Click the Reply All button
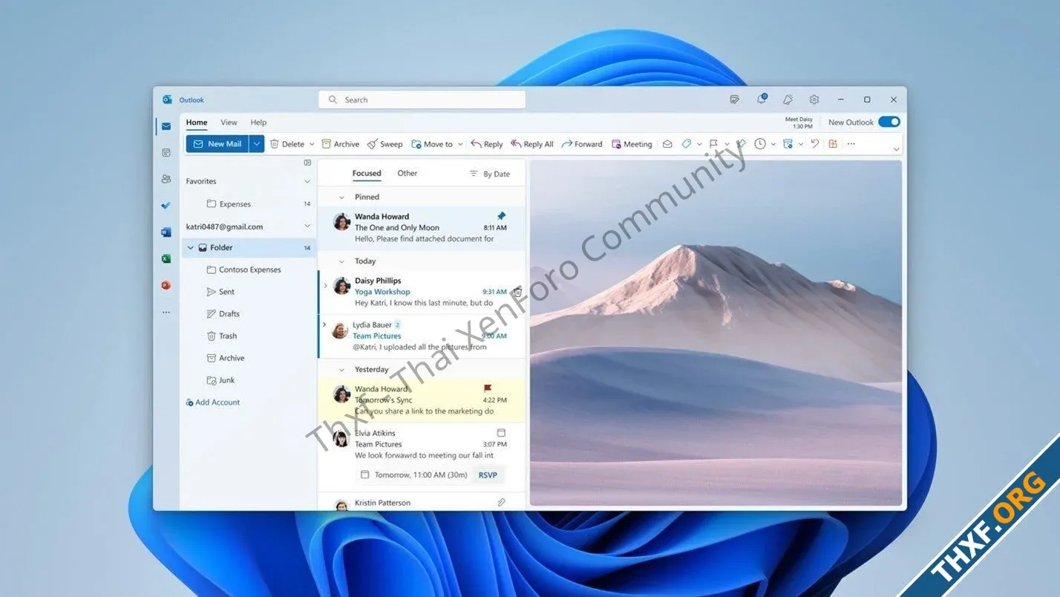The image size is (1060, 597). [531, 144]
